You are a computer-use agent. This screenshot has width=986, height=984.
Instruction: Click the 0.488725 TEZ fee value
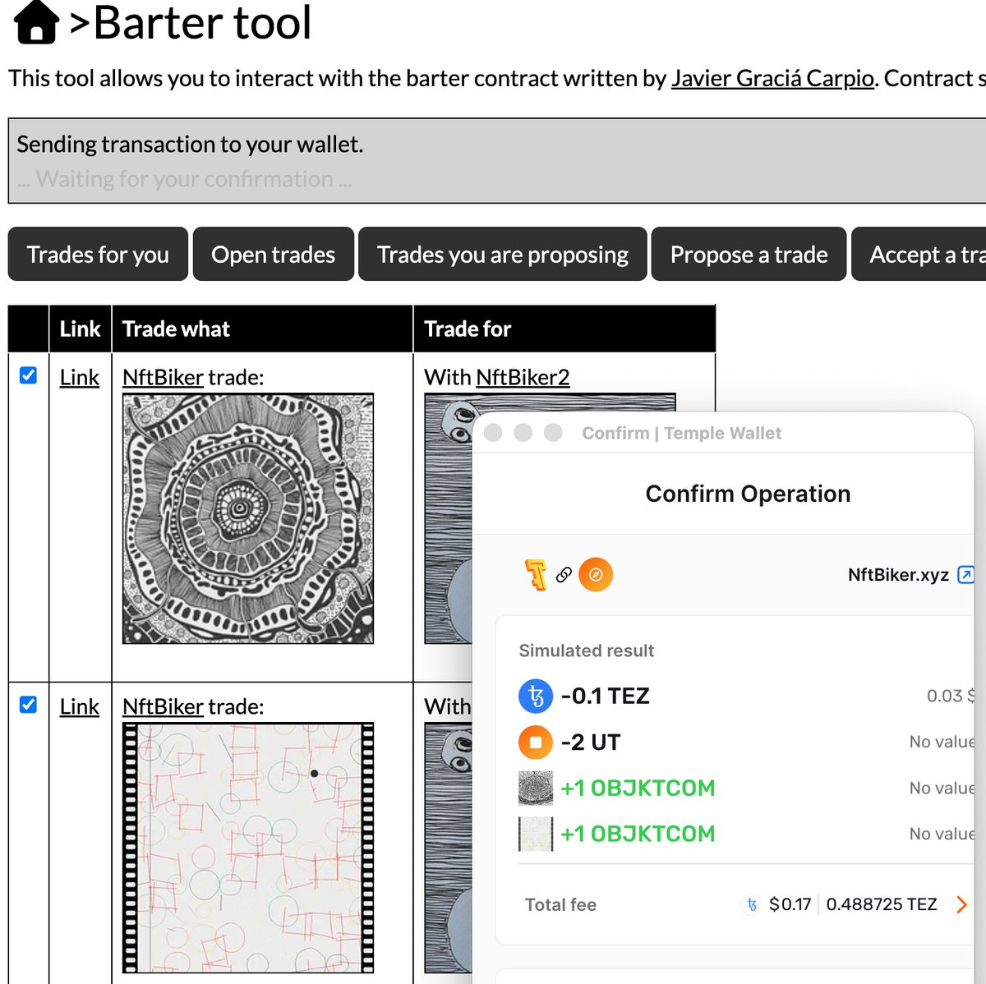click(882, 904)
